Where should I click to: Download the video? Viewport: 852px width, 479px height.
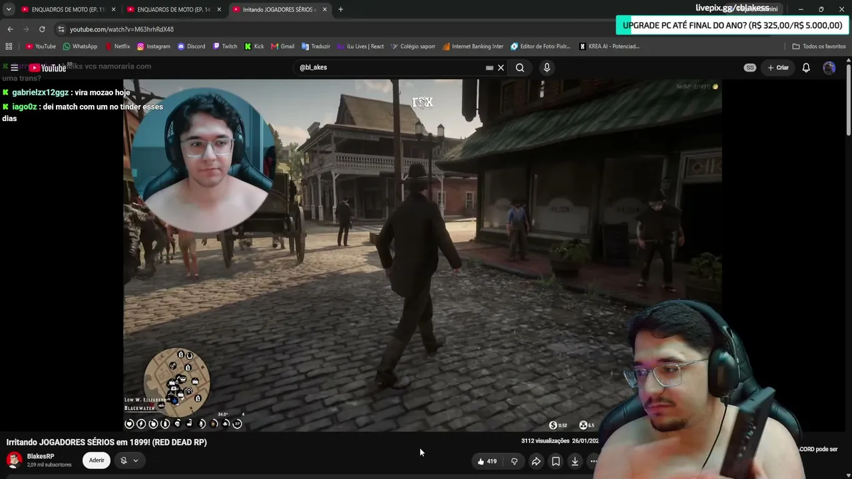point(575,461)
